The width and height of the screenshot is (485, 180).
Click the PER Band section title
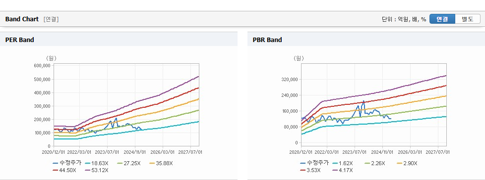point(19,40)
